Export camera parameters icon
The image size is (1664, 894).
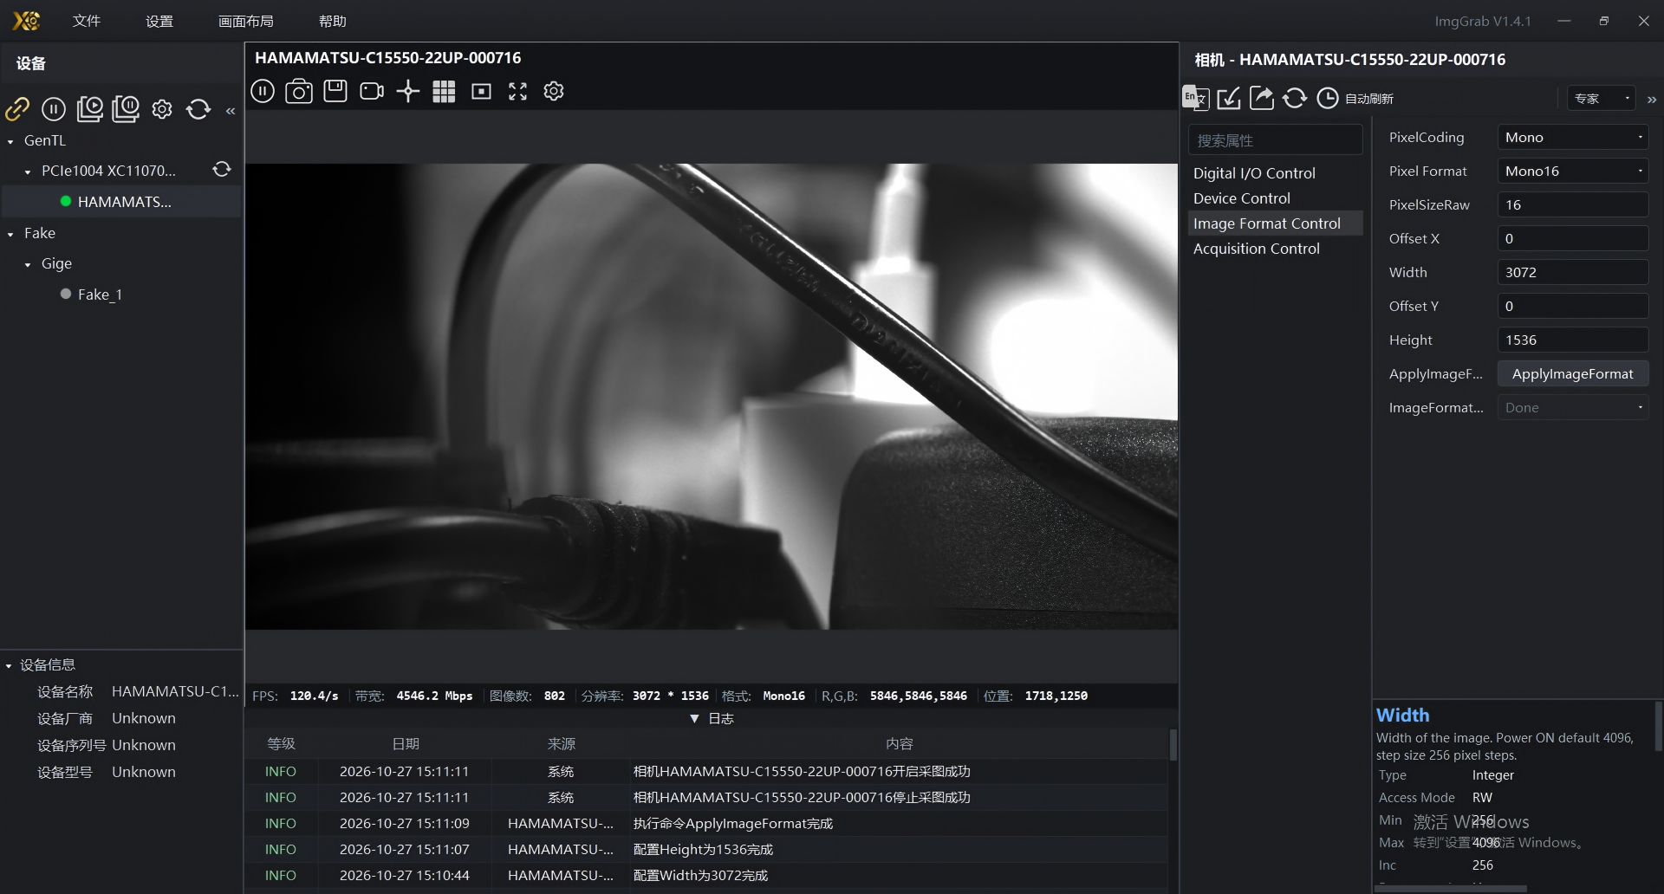1262,98
